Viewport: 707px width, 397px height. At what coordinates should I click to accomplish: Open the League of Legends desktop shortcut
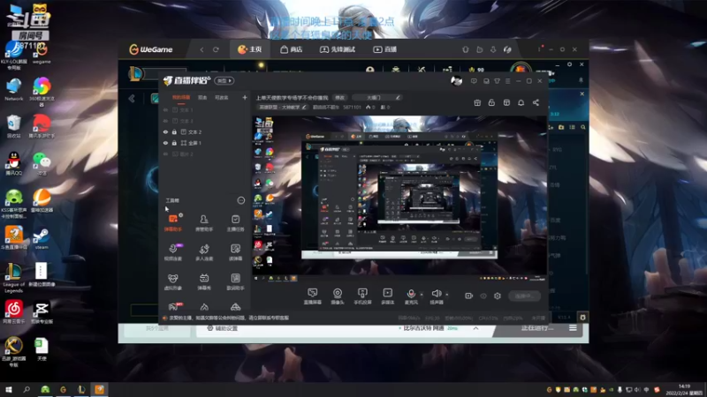coord(13,278)
